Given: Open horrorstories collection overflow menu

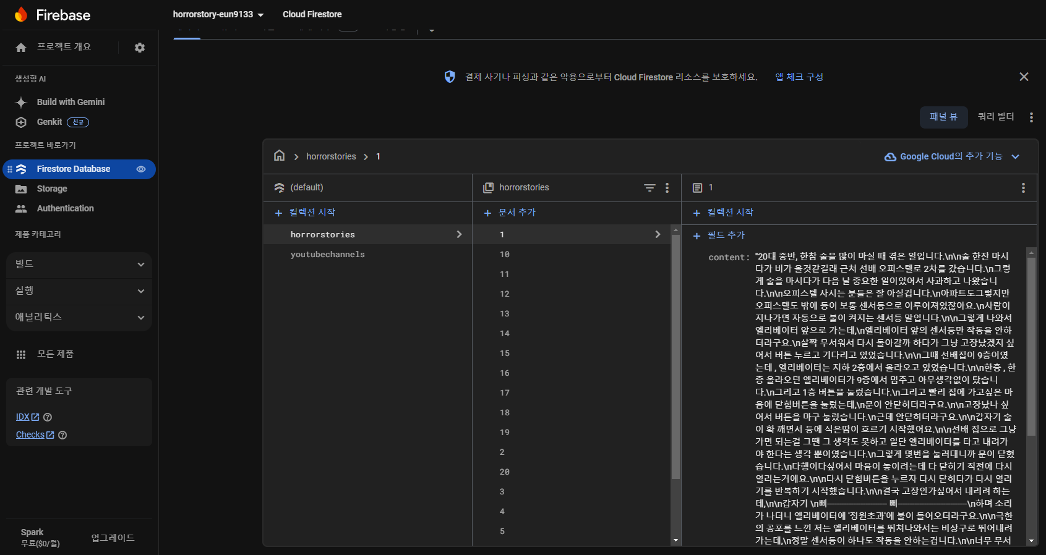Looking at the screenshot, I should pyautogui.click(x=667, y=188).
